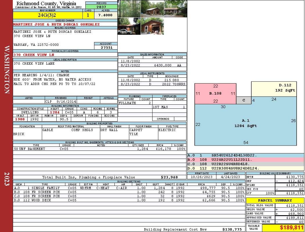The image size is (305, 232).
Task: Open the photo with white car
Action: point(129,26)
